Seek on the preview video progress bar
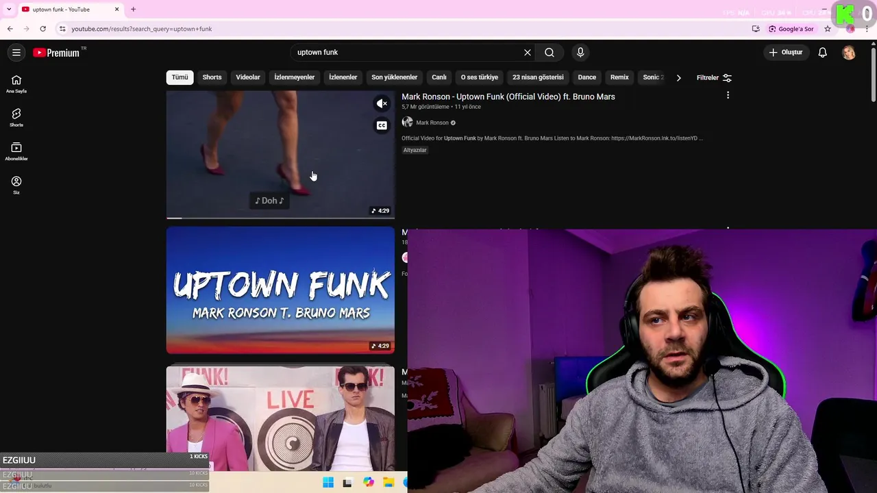 280,218
